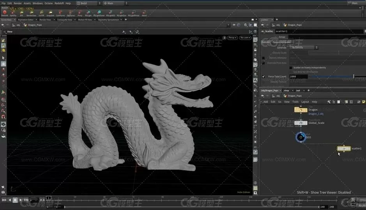Click the red magnet snapping tool
Viewport: 366px width, 210px height.
click(x=3, y=117)
